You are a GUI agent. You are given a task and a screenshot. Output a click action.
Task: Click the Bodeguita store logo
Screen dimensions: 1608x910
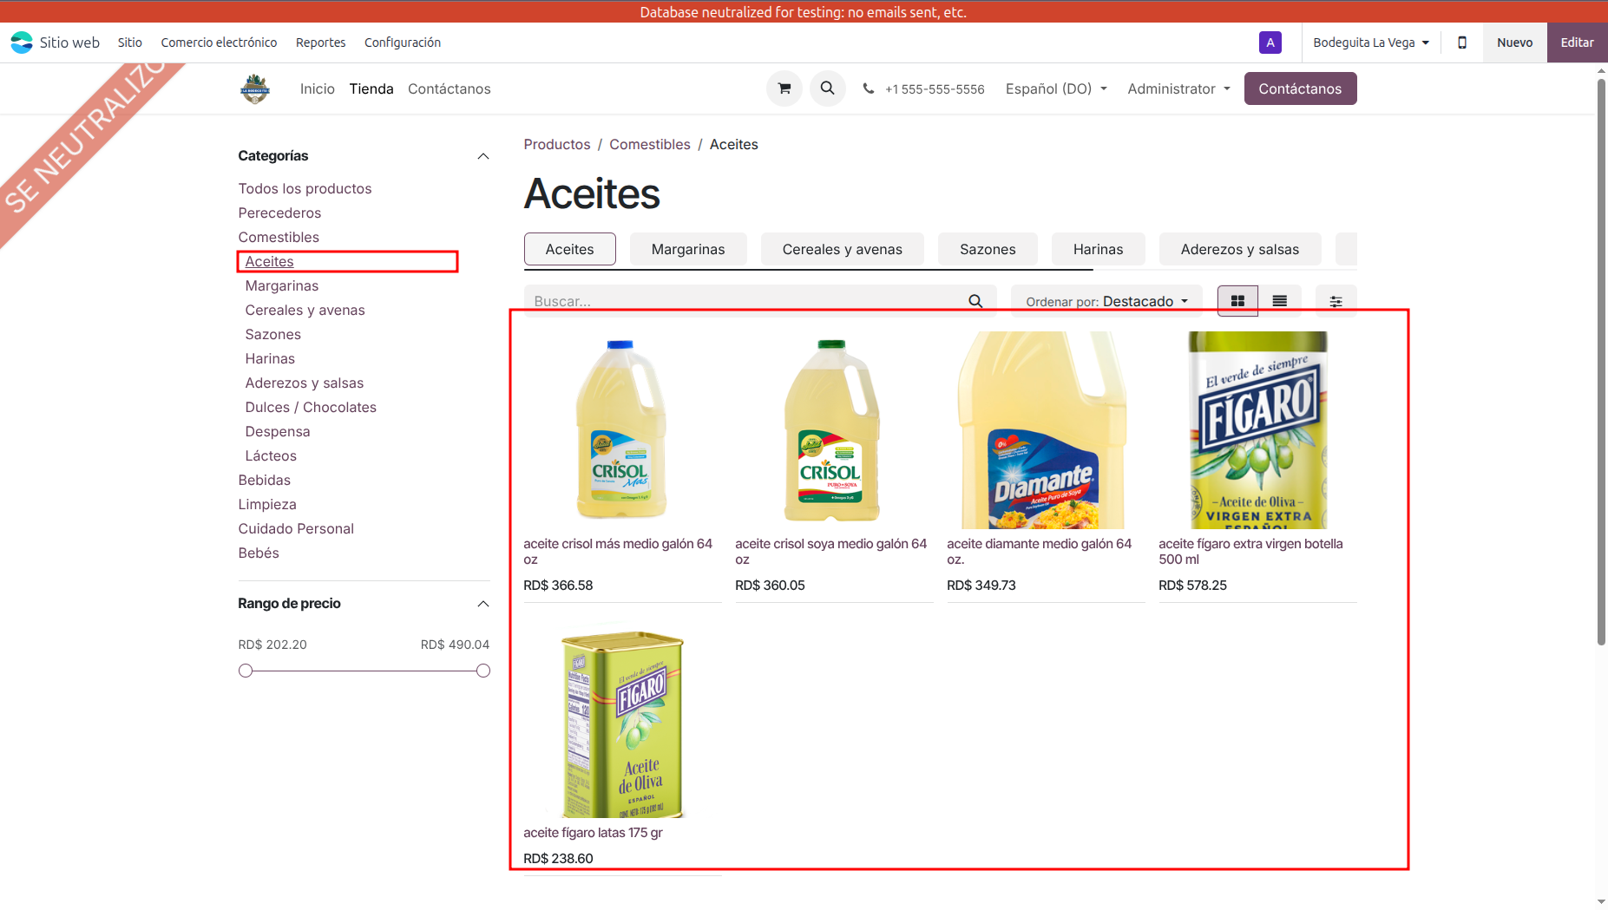[255, 88]
